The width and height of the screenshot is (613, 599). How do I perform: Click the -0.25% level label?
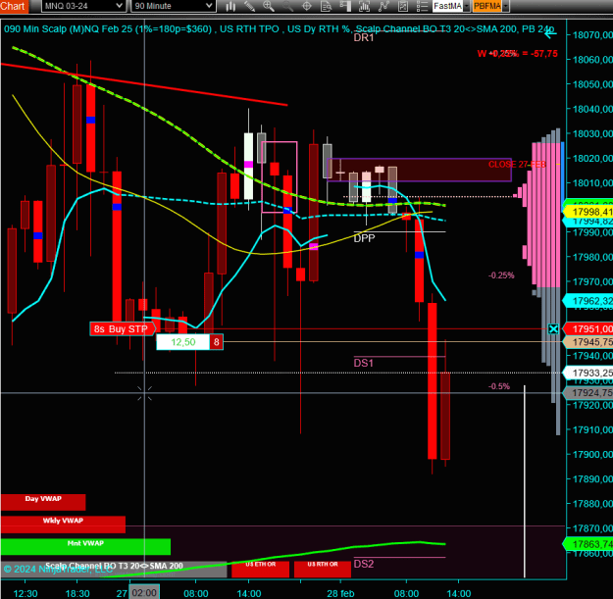coord(501,275)
